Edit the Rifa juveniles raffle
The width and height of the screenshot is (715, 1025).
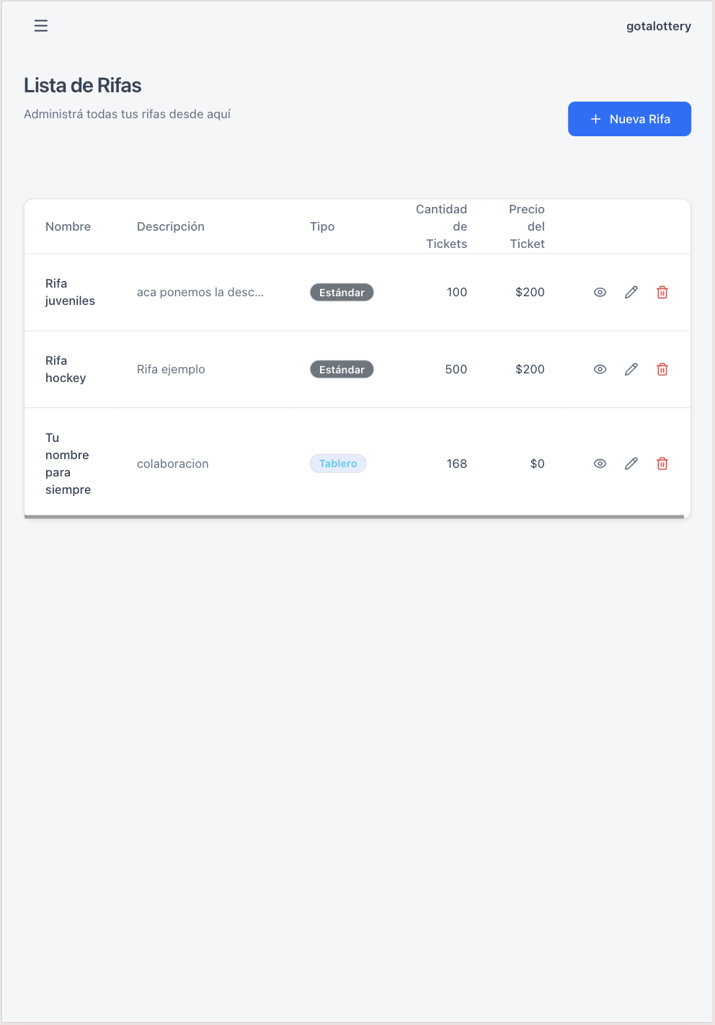pos(631,292)
